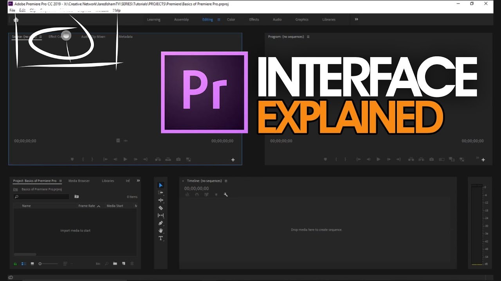Image resolution: width=501 pixels, height=281 pixels.
Task: Switch Project panel to Icon View
Action: [32, 264]
